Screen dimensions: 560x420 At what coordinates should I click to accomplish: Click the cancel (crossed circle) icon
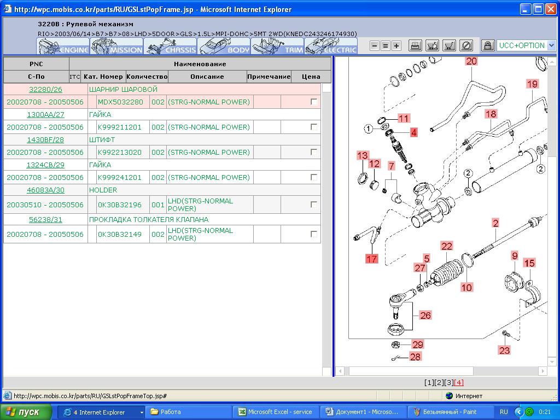[x=466, y=45]
